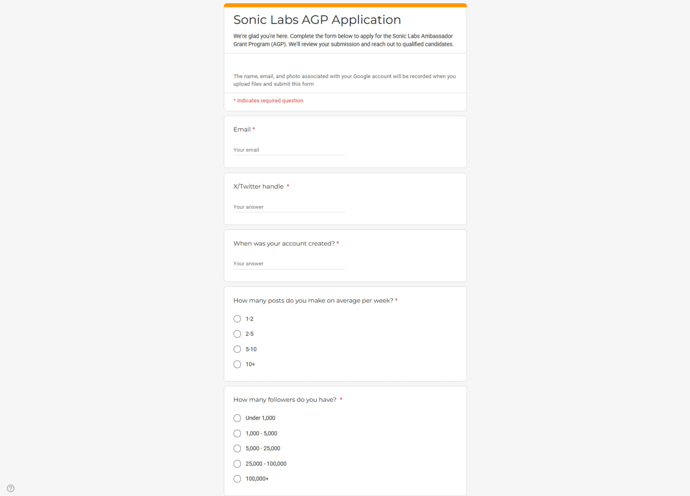Viewport: 690px width, 496px height.
Task: Click the Email question label
Action: pos(242,129)
